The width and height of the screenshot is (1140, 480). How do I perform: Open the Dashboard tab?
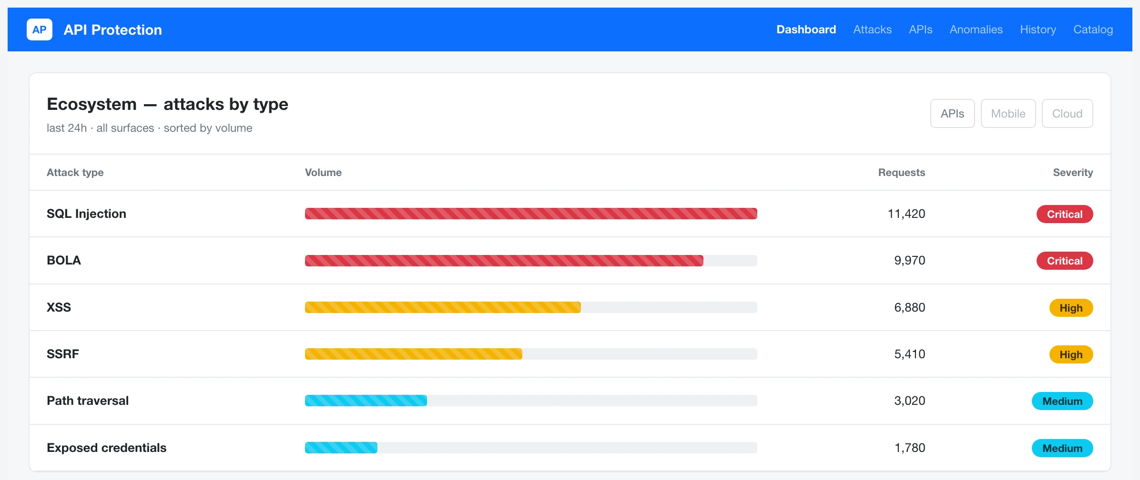[806, 29]
